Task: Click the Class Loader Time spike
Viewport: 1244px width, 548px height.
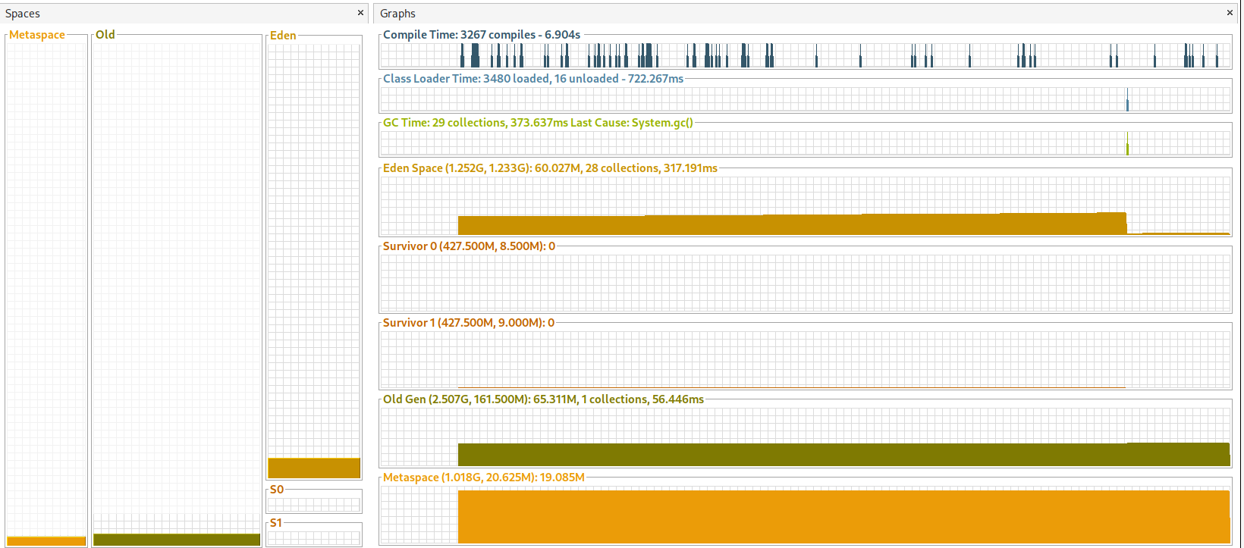Action: click(x=1127, y=99)
